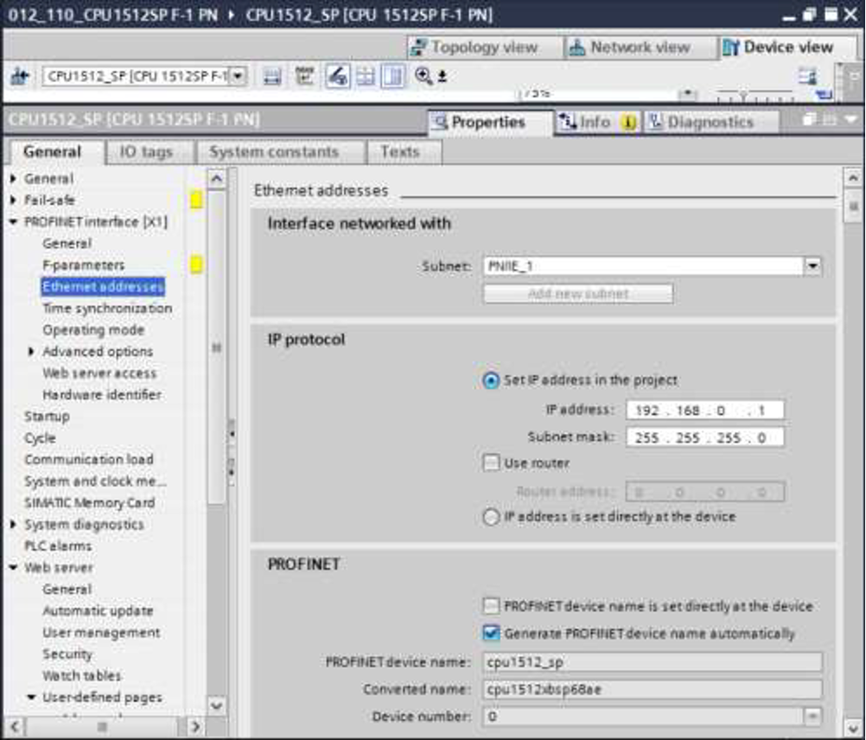Click the yellow marker next to F-parameters
Screen dimensions: 866x740
click(196, 265)
